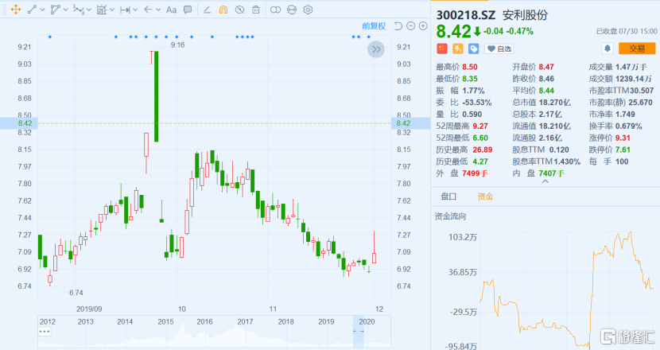
Task: Click the orange lightning bolt icon
Action: 457,49
